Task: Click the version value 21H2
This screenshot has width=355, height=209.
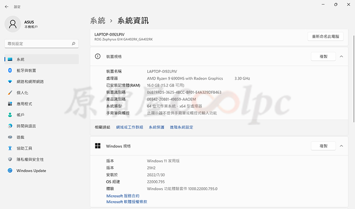Action: 151,168
